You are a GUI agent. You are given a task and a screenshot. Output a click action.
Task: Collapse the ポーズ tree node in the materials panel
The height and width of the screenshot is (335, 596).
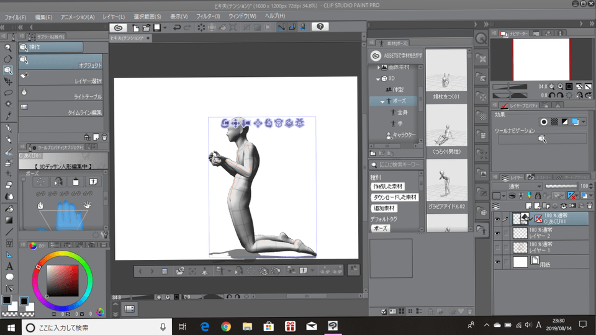point(382,101)
